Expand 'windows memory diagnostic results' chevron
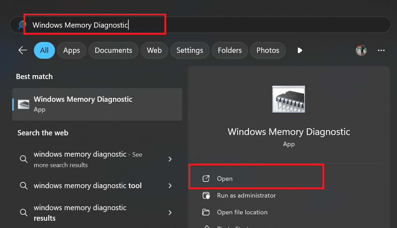Viewport: 397px width, 228px height. point(170,213)
